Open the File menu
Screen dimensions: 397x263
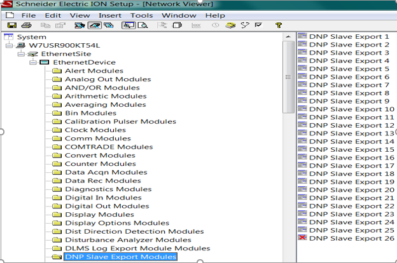[29, 15]
